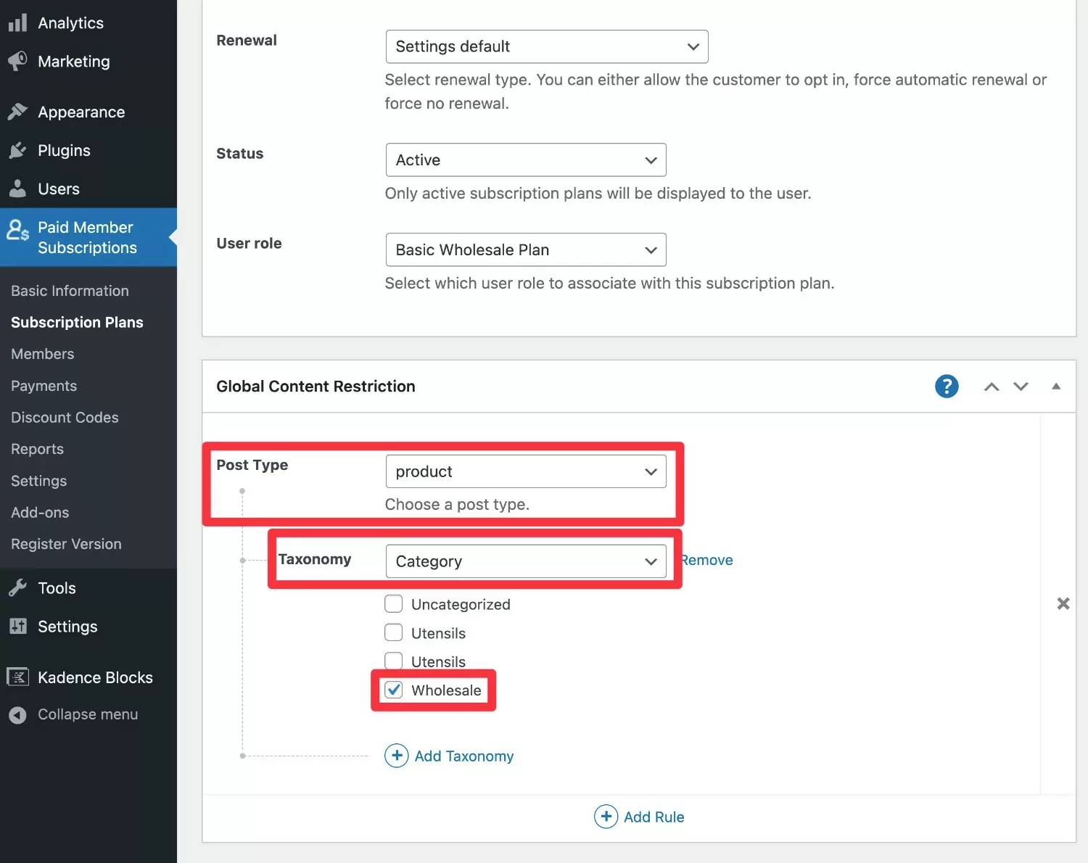The image size is (1088, 863).
Task: Open the User role dropdown
Action: (526, 249)
